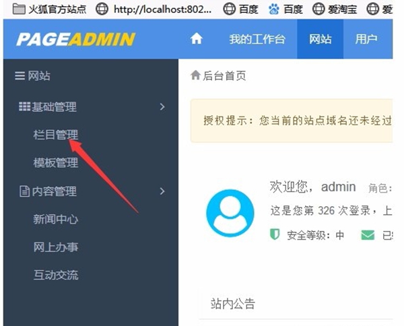
Task: Open 新闻中心 in the sidebar
Action: coord(56,220)
